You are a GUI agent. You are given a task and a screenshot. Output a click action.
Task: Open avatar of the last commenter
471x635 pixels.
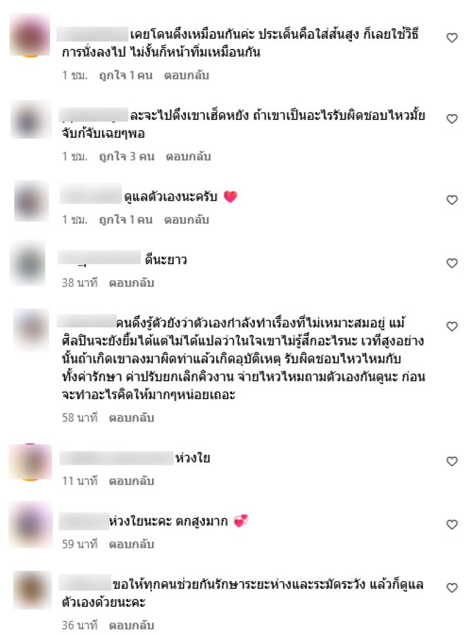(x=32, y=590)
